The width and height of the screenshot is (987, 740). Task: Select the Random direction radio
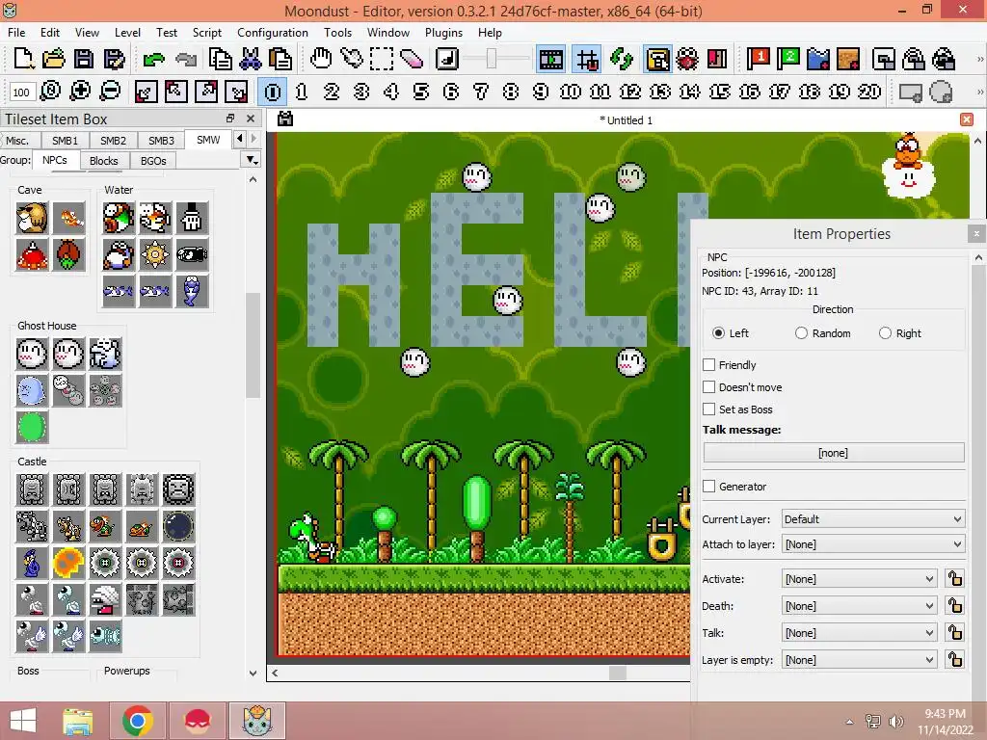801,332
